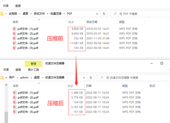Sort by 名称 column in PDF window
This screenshot has height=123, width=170.
(x=15, y=22)
